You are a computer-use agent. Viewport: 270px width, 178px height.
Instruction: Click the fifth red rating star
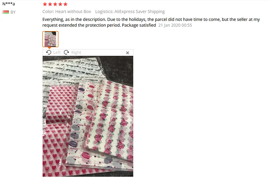(65, 4)
